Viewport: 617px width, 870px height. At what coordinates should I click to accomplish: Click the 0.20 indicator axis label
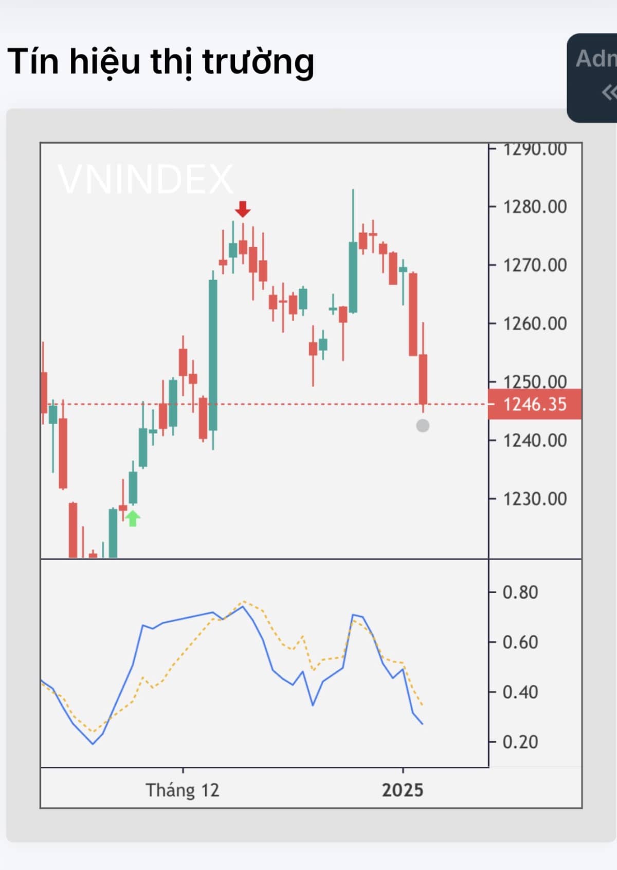coord(520,742)
